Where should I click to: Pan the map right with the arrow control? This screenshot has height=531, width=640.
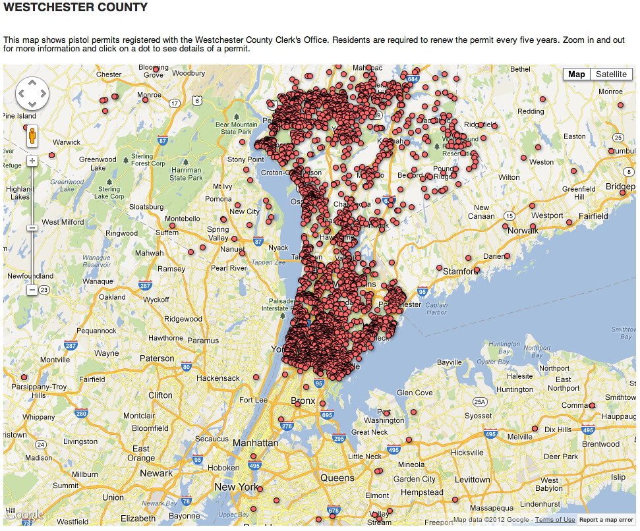(44, 94)
